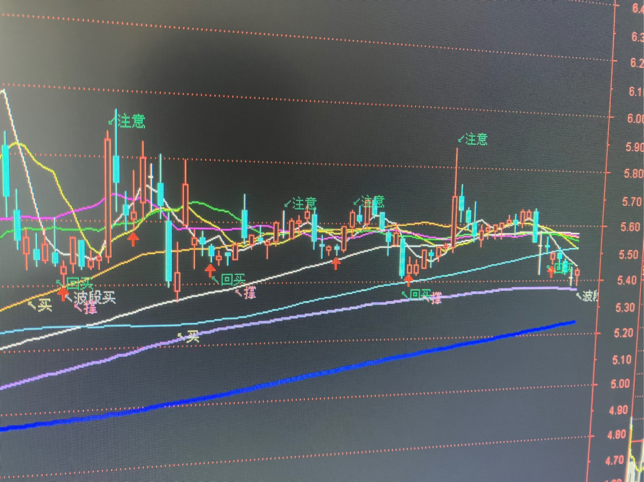
Task: Click the rightmost 注意 label above the tall red wick
Action: coord(476,139)
